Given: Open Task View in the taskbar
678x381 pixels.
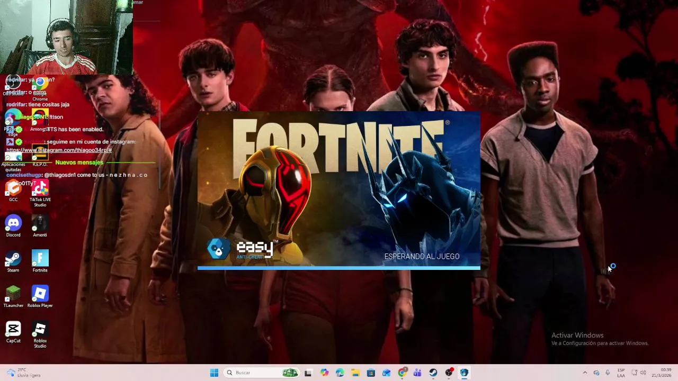Looking at the screenshot, I should (308, 373).
